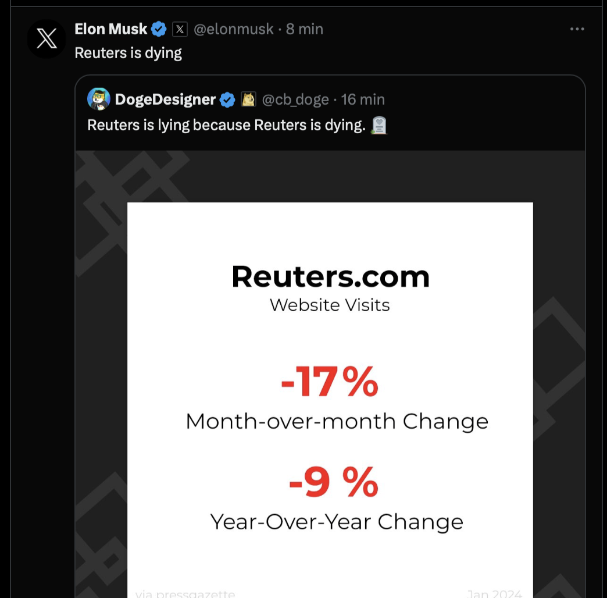This screenshot has width=607, height=598.
Task: Open the Reuters.com website visits image
Action: [330, 374]
